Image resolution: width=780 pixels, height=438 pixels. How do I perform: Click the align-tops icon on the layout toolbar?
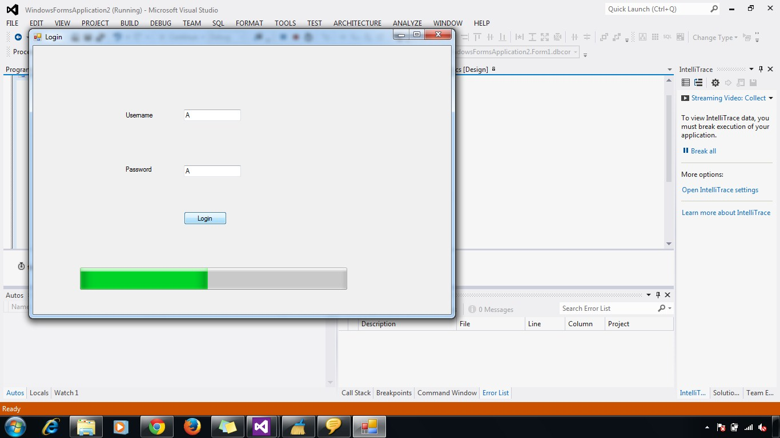477,36
